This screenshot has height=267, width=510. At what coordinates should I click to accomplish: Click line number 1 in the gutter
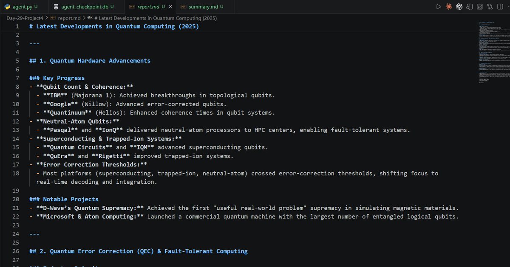coord(17,26)
